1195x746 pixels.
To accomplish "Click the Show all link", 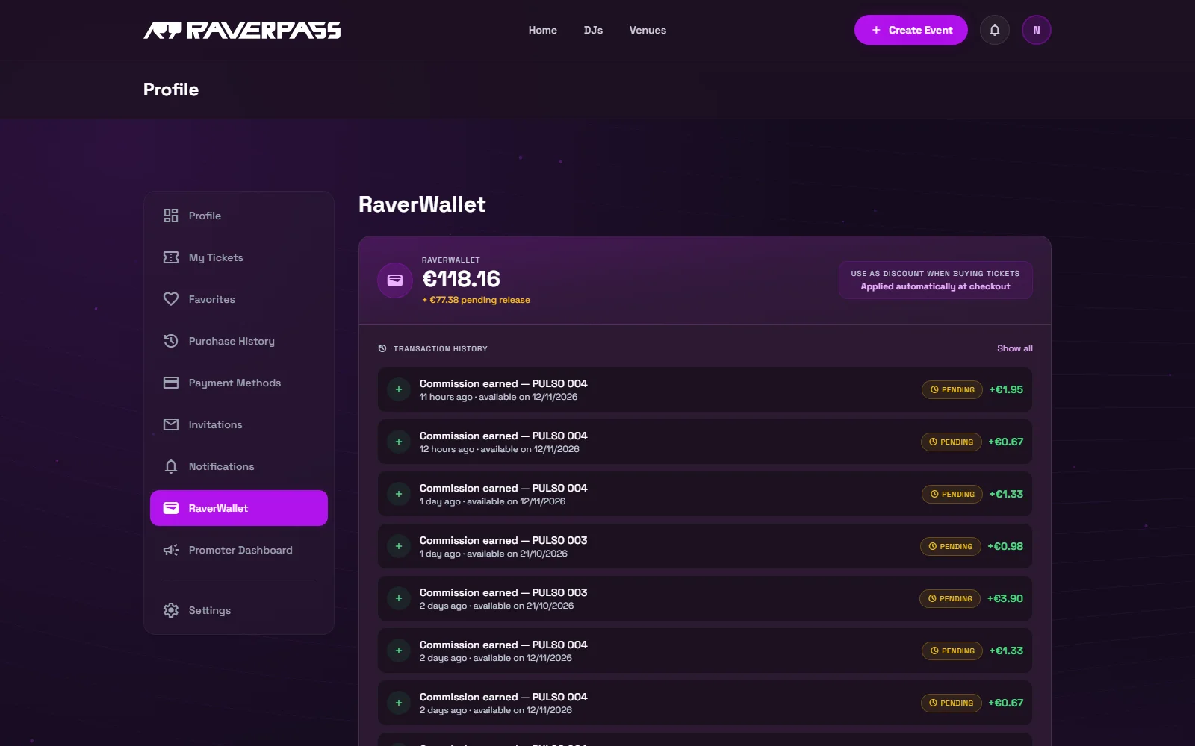I will point(1015,348).
